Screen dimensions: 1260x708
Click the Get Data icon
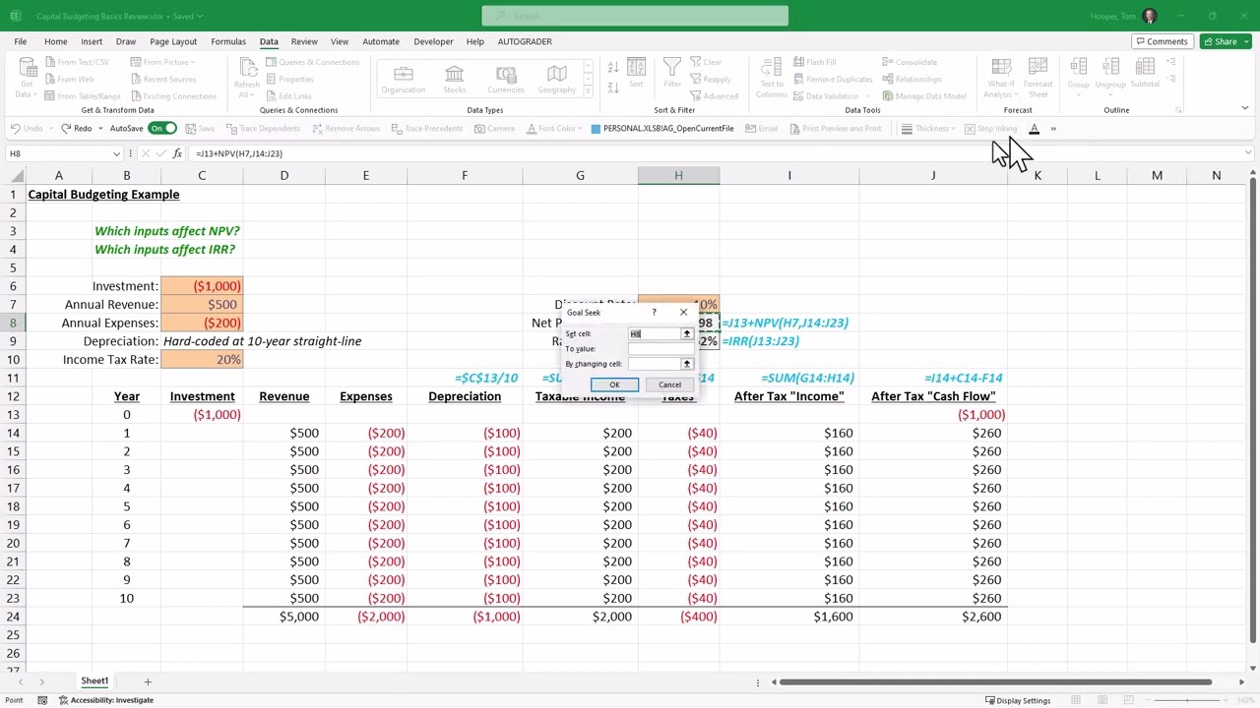click(28, 77)
